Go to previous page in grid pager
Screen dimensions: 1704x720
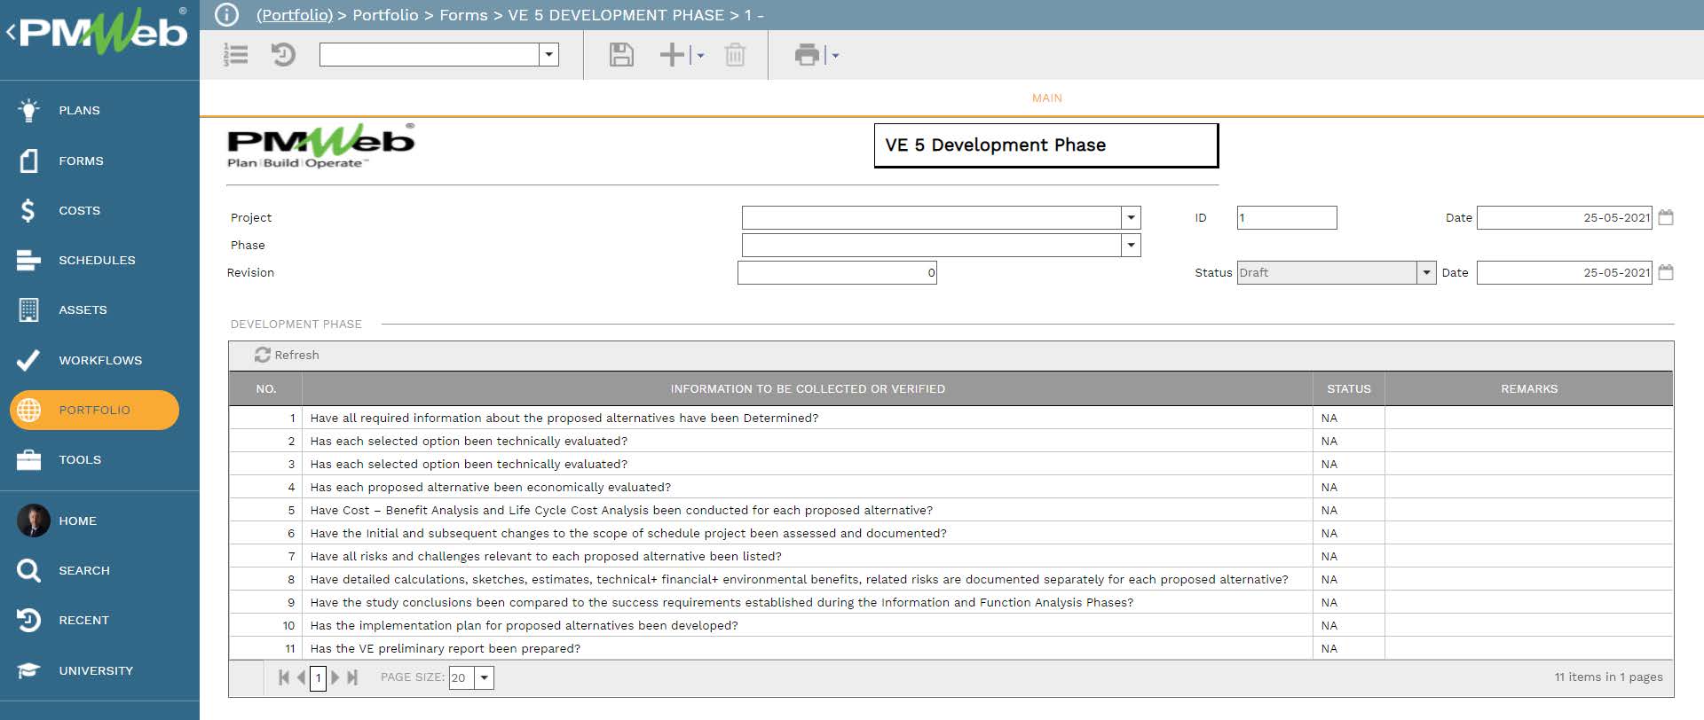(x=301, y=677)
